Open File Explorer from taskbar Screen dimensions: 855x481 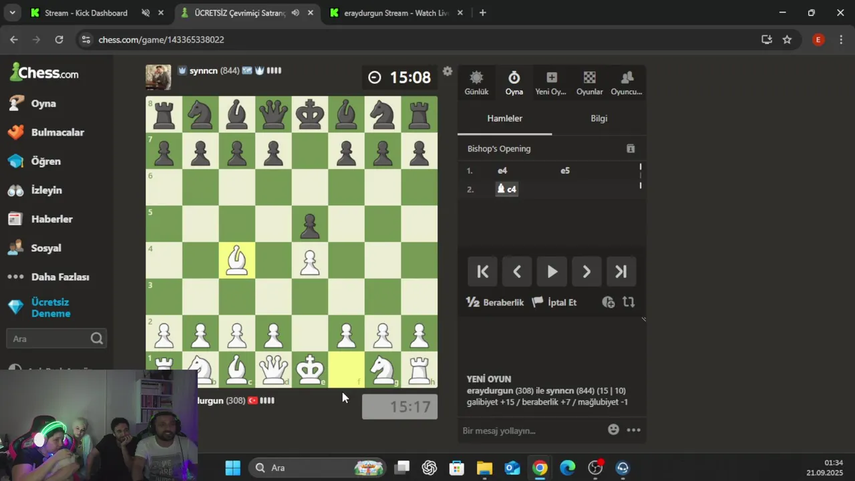click(484, 468)
